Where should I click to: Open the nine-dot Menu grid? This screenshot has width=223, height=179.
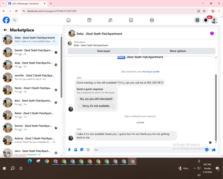pyautogui.click(x=197, y=20)
